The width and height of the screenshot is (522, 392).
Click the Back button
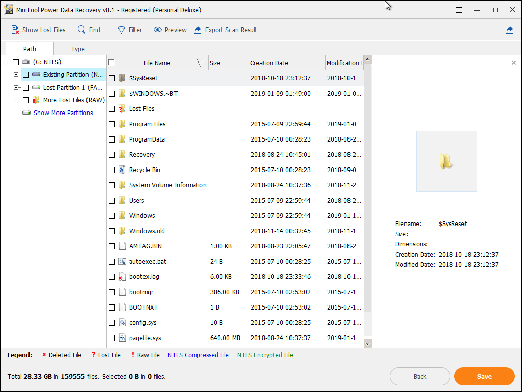pyautogui.click(x=420, y=376)
